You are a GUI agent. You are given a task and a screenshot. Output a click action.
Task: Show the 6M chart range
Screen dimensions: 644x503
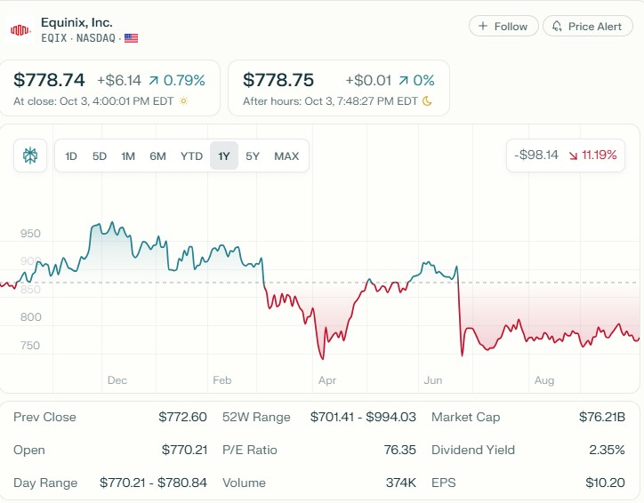[157, 156]
